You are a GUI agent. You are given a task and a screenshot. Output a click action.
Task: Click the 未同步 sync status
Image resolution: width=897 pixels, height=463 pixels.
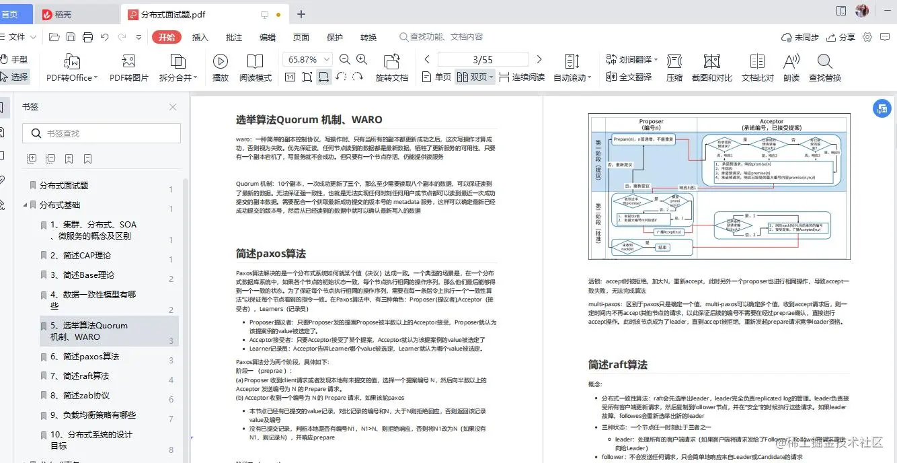pos(800,37)
